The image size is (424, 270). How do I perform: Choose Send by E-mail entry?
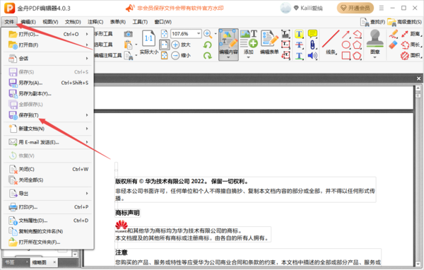48,142
